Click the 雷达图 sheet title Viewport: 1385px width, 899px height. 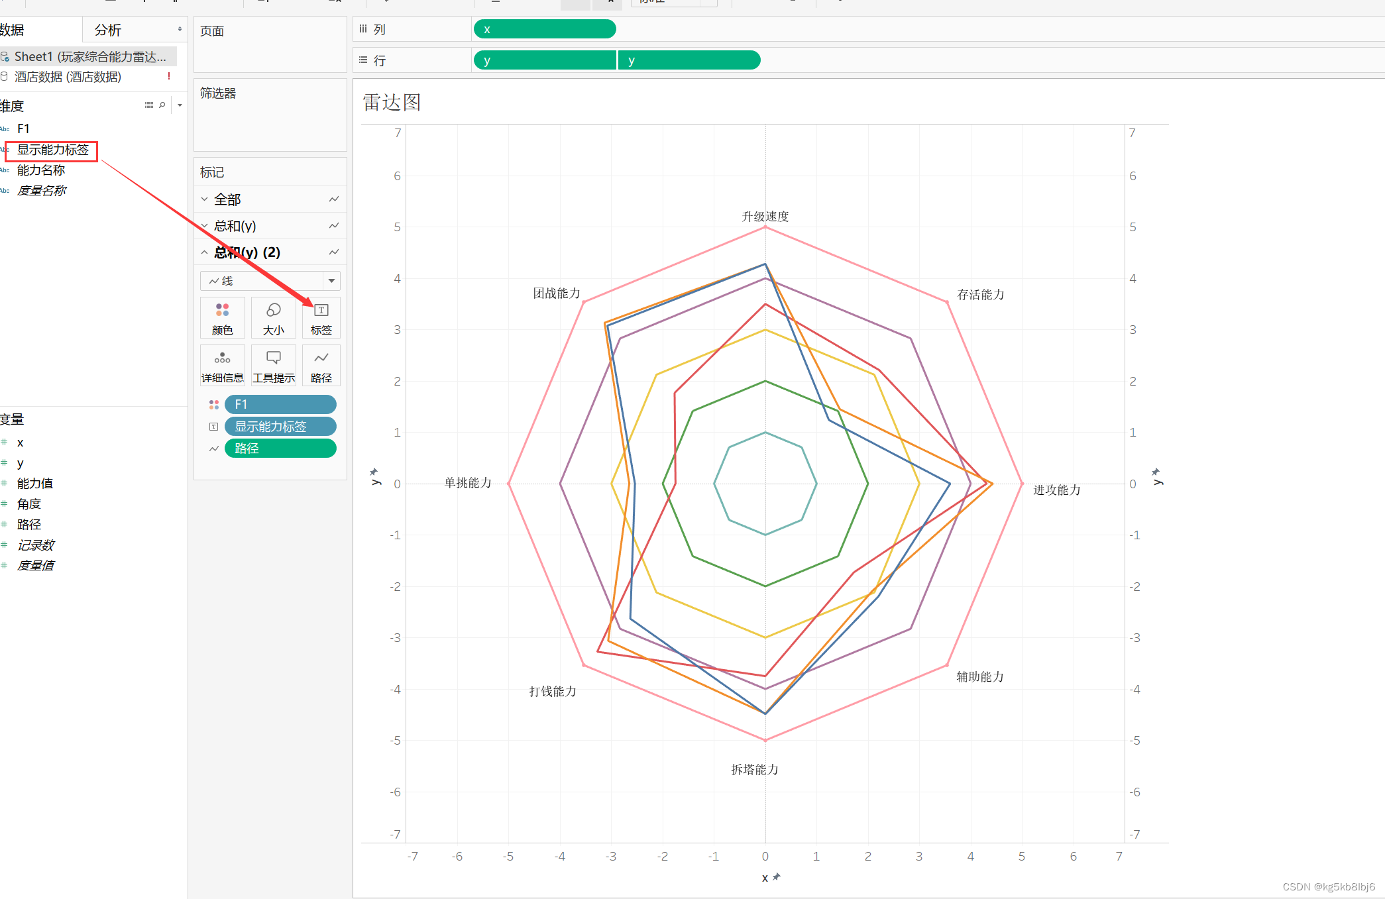click(x=392, y=102)
